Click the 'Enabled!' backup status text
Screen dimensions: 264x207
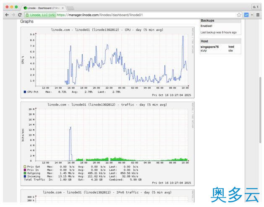pyautogui.click(x=206, y=26)
